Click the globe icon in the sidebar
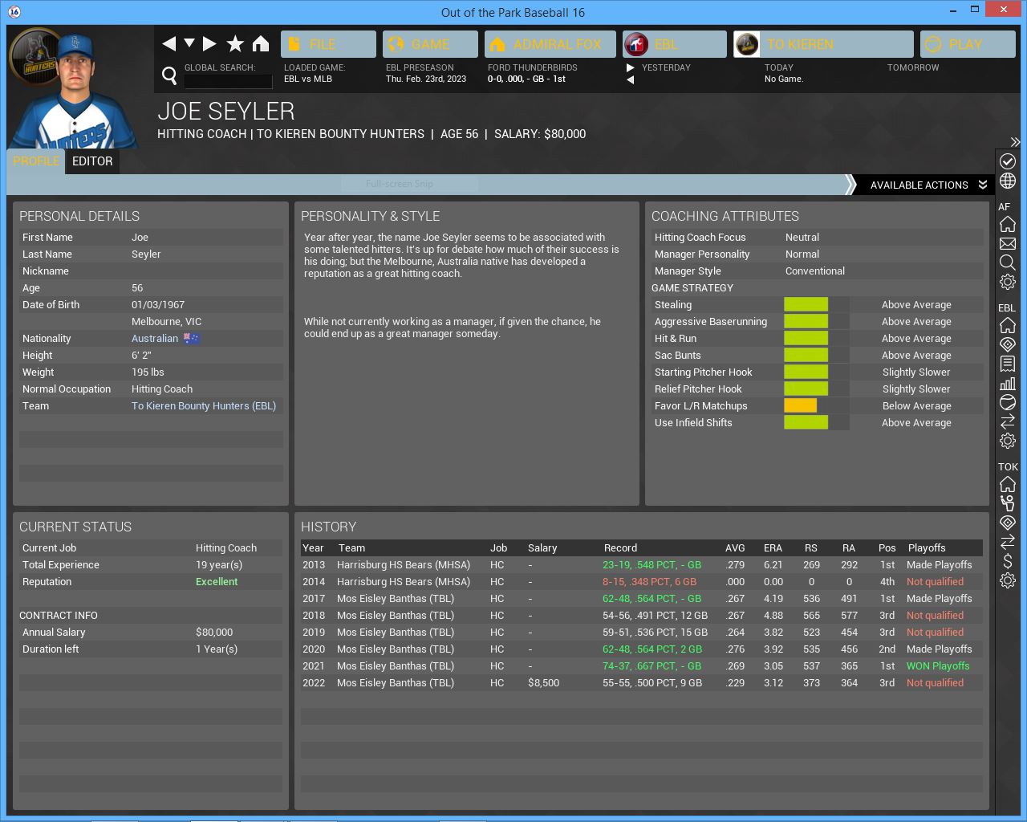The height and width of the screenshot is (822, 1027). point(1008,181)
